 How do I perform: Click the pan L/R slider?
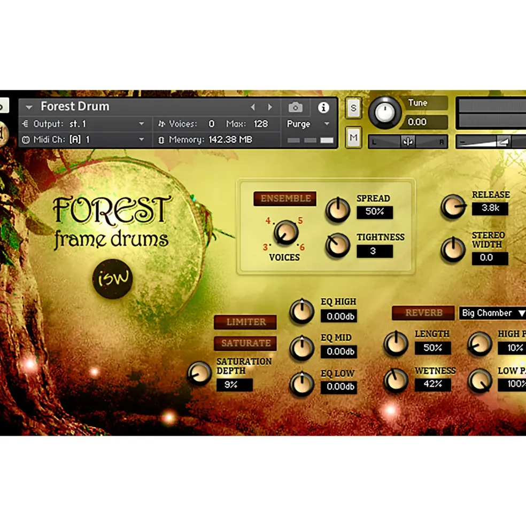tap(408, 142)
